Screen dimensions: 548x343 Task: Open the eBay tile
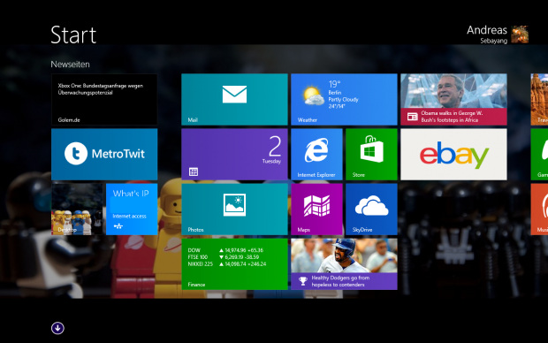[x=453, y=154]
